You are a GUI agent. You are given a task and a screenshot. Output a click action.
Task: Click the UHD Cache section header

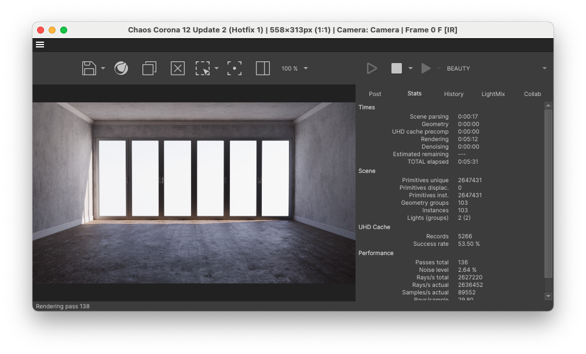[374, 227]
